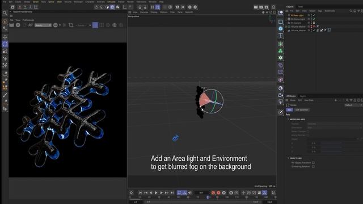
Task: Click the globe icon in RenderView toolbar
Action: click(115, 25)
